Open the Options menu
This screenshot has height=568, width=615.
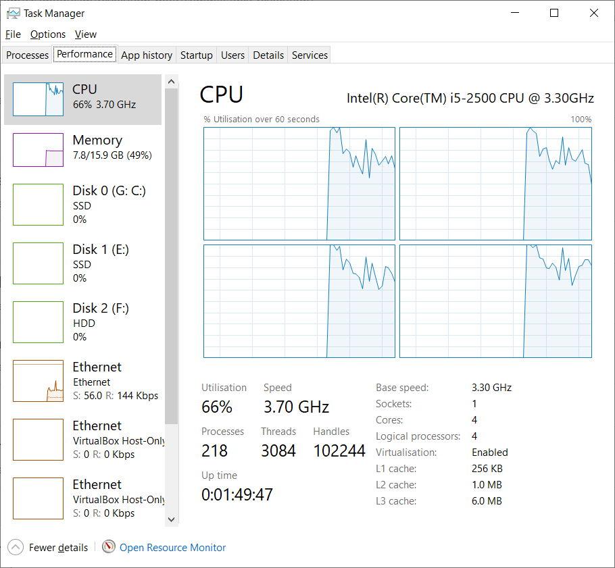pyautogui.click(x=48, y=34)
